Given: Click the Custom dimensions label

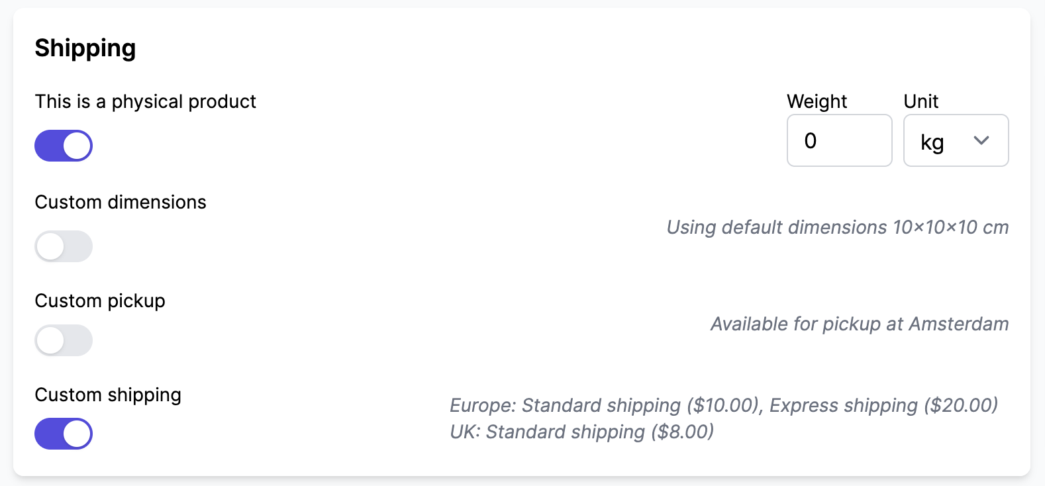Looking at the screenshot, I should click(121, 202).
